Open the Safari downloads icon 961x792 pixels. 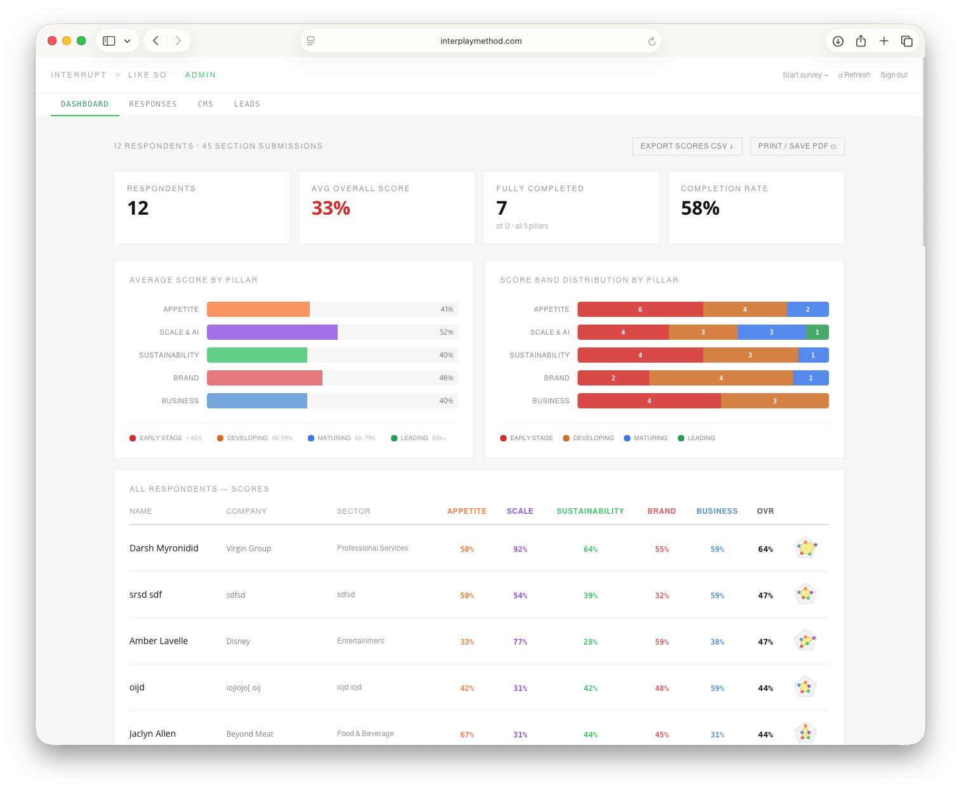(x=838, y=41)
